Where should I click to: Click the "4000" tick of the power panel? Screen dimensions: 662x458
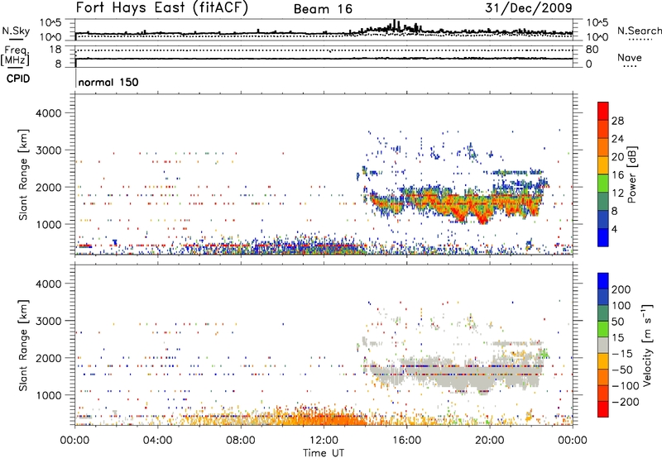pyautogui.click(x=49, y=113)
